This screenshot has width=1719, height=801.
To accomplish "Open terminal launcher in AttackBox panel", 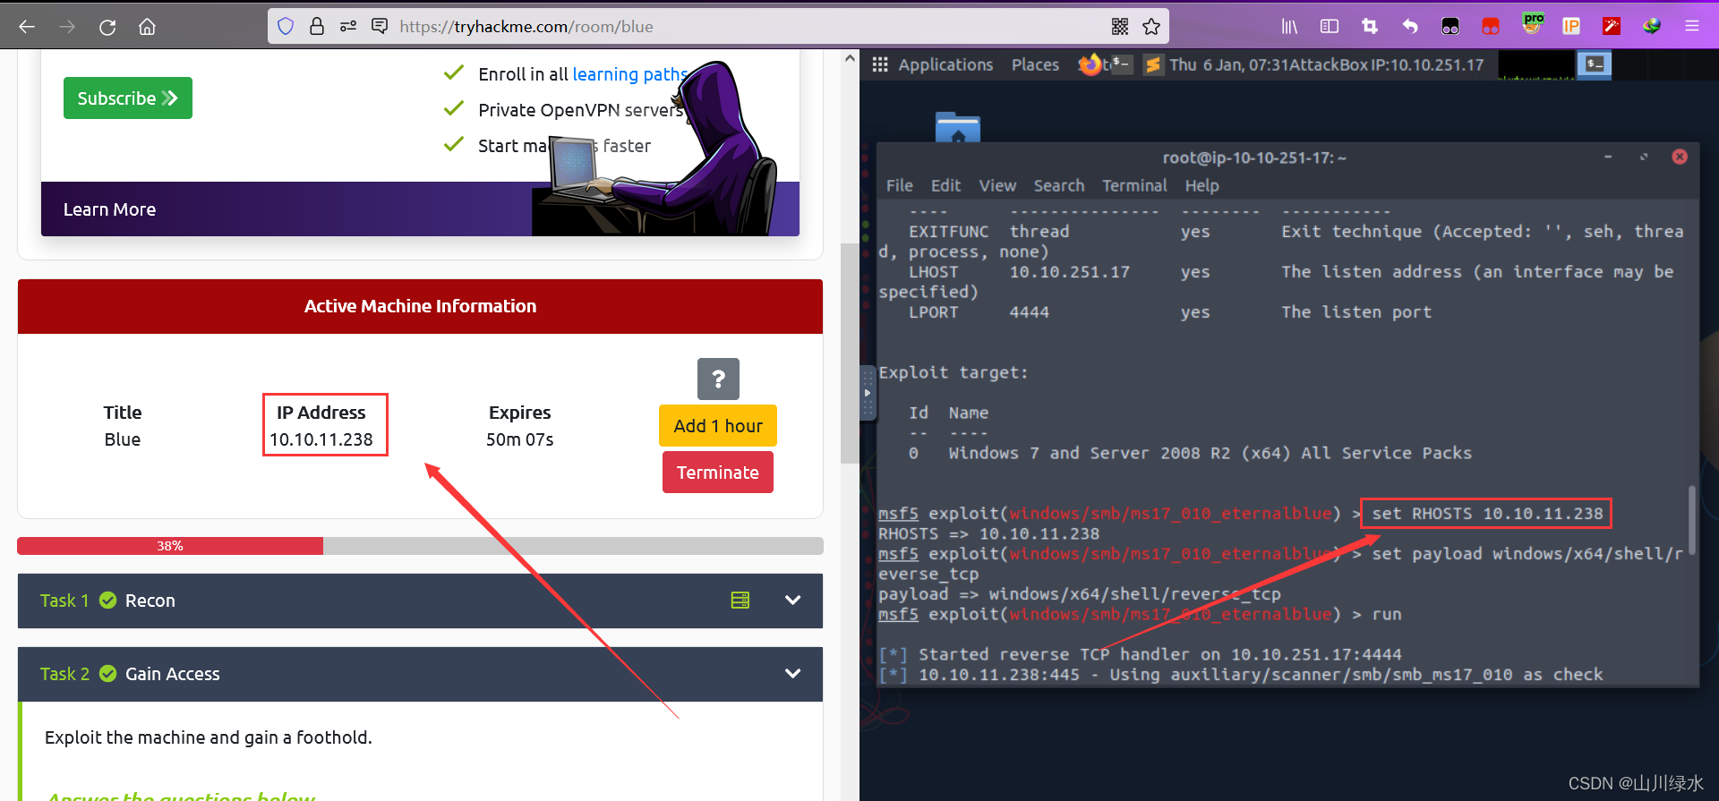I will click(1121, 64).
